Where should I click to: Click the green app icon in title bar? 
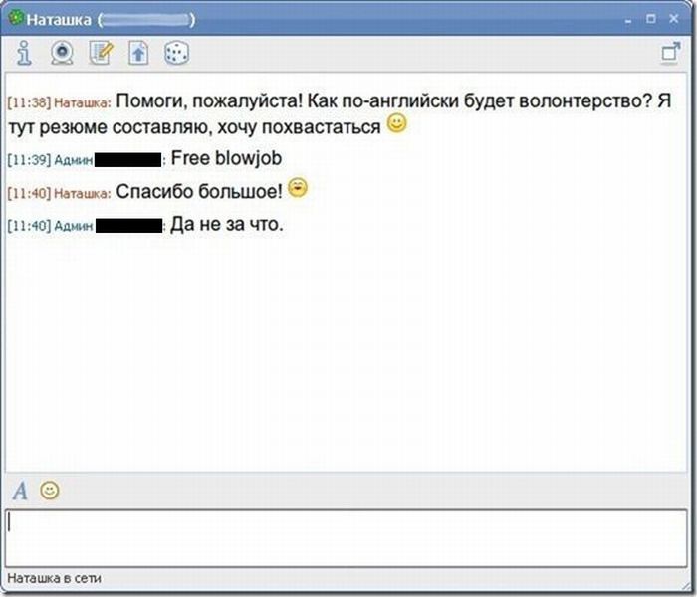pyautogui.click(x=13, y=18)
